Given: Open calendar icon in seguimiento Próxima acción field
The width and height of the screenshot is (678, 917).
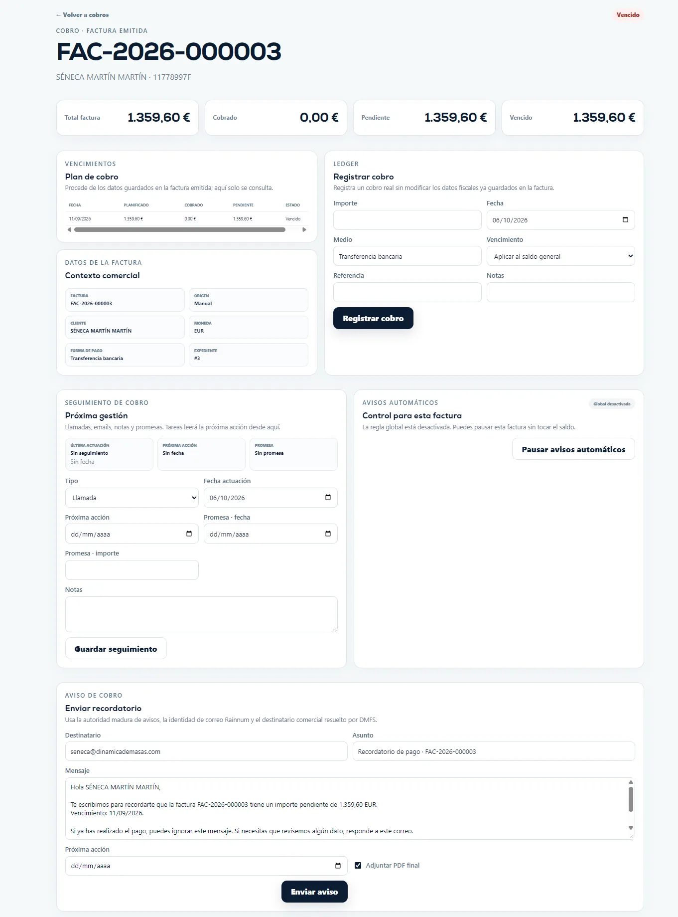Looking at the screenshot, I should point(189,534).
